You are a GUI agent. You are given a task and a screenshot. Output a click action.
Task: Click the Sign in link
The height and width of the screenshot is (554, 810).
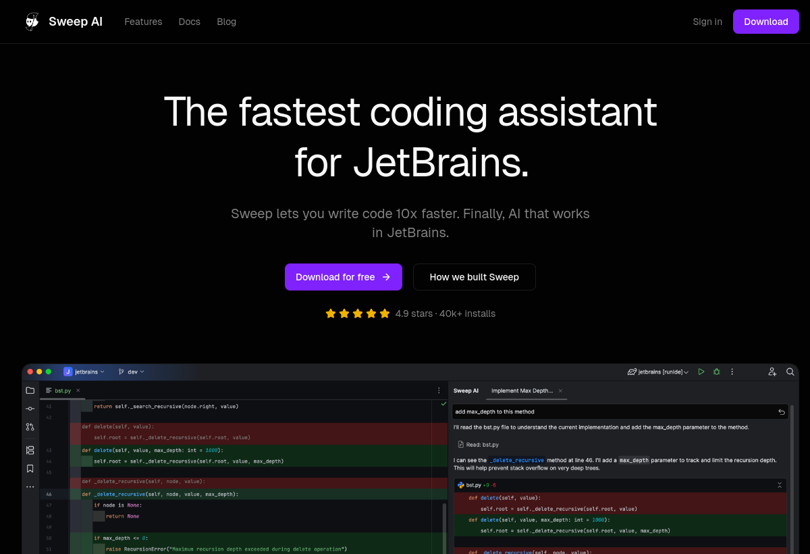(x=707, y=22)
